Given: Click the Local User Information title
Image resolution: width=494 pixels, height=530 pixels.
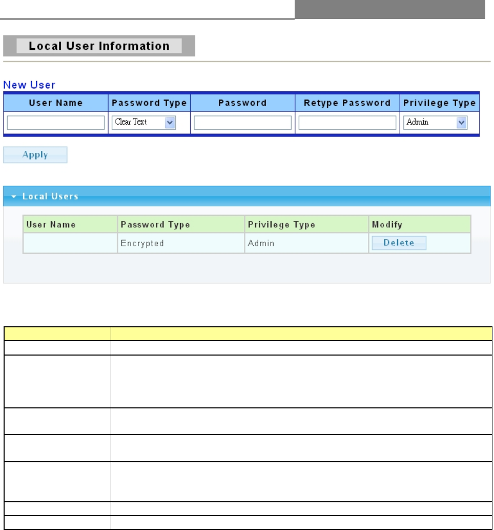Looking at the screenshot, I should click(99, 46).
